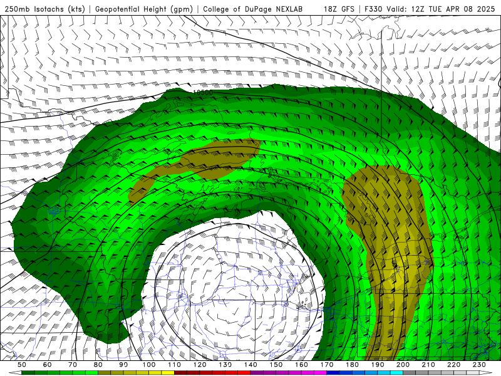Select the darkest green colorbar swatch below 50
Image resolution: width=501 pixels, height=376 pixels.
tap(28, 373)
